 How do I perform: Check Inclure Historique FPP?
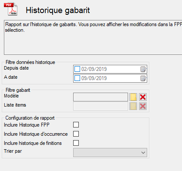pos(76,124)
